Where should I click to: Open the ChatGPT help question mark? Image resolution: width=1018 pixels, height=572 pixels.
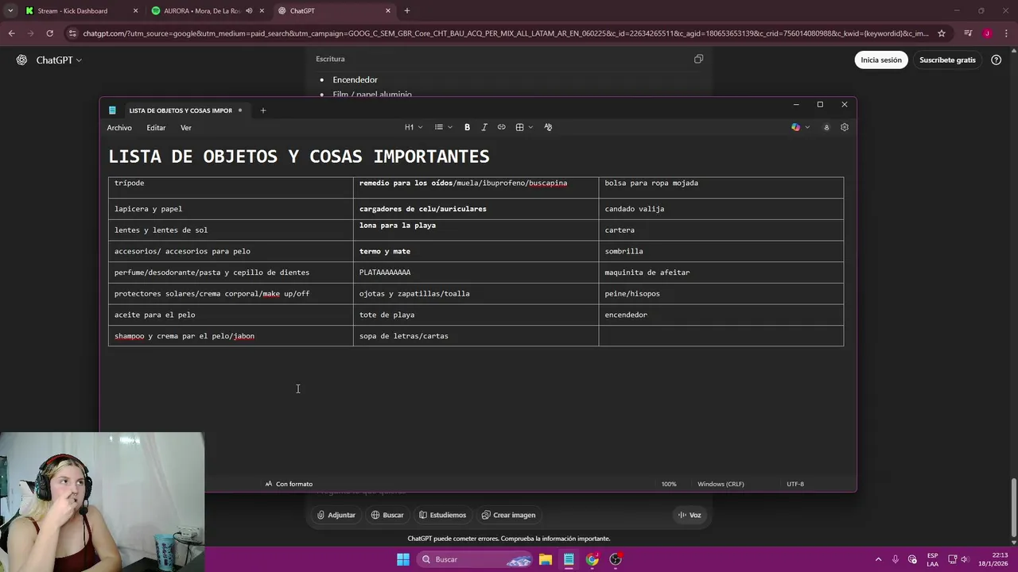point(996,60)
